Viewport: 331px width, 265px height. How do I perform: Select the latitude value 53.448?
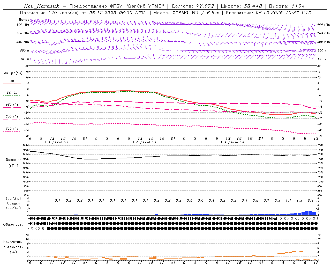tap(253, 6)
